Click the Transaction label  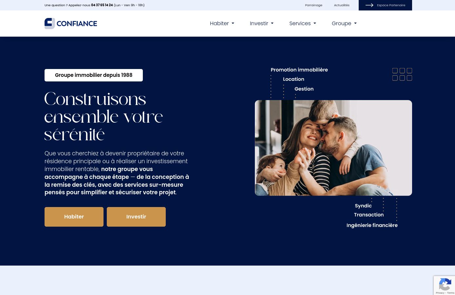coord(369,215)
